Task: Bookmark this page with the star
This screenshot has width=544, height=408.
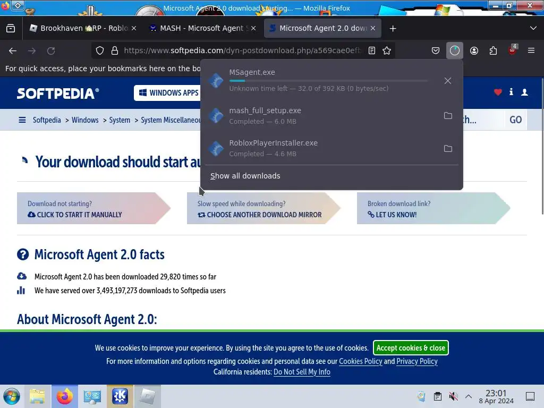Action: 387,50
